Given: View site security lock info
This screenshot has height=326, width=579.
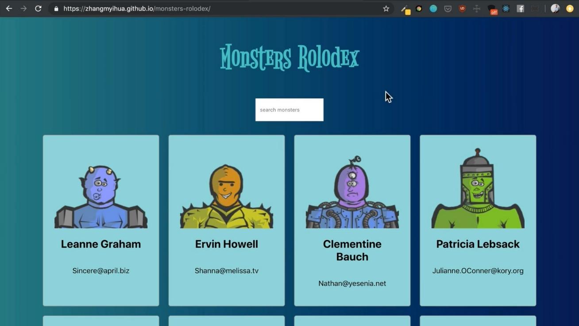Looking at the screenshot, I should tap(56, 8).
